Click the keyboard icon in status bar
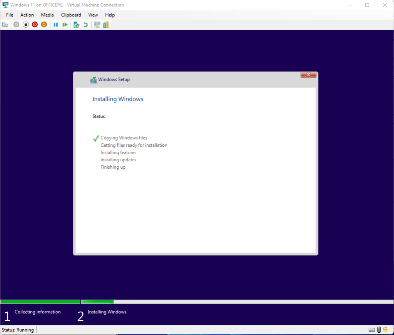Screen dimensions: 394x335 pos(372,330)
